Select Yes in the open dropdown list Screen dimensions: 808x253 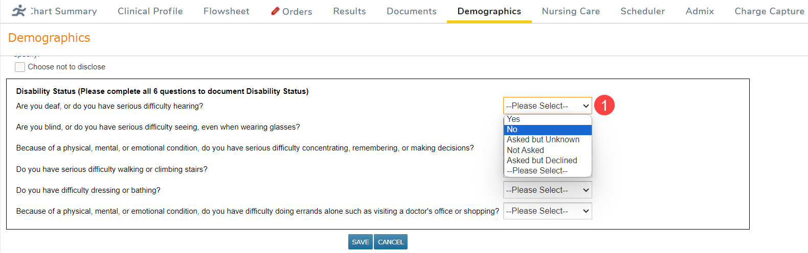tap(513, 119)
